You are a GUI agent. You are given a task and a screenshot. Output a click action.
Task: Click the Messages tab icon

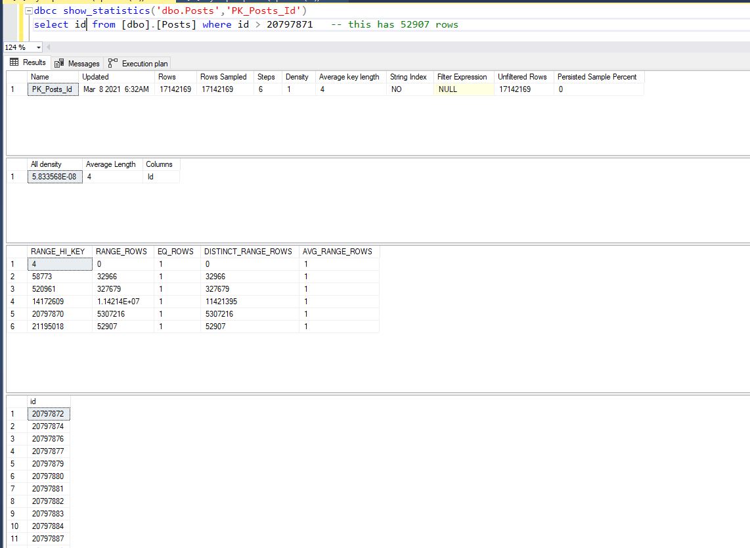coord(60,63)
